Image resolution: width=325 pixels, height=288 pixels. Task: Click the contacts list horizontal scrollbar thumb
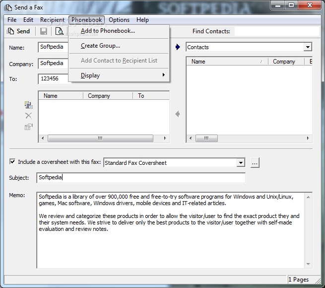[206, 138]
